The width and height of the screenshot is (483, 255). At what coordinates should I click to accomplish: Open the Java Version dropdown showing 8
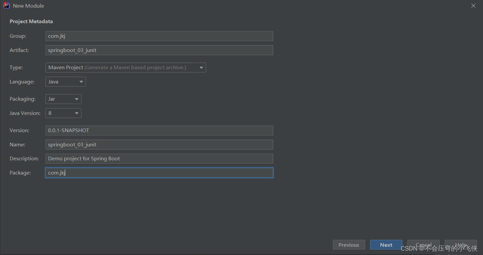click(x=63, y=113)
